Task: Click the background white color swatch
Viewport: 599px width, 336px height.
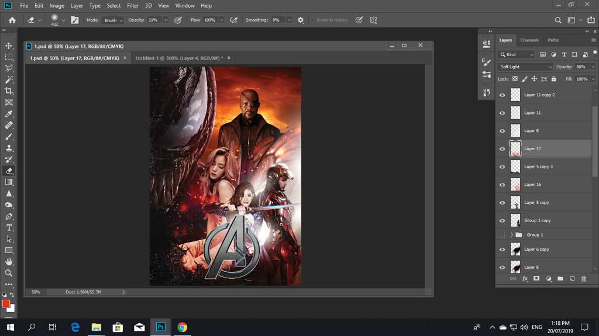Action: tap(12, 309)
